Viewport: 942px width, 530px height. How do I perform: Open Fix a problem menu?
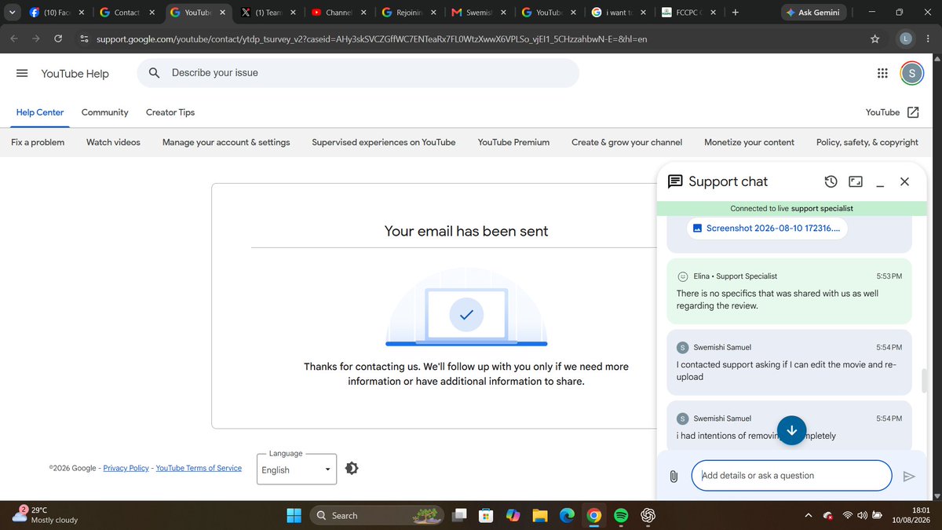[x=38, y=142]
